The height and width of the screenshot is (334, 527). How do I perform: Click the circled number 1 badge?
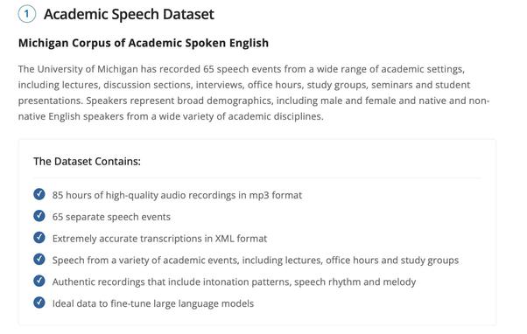[26, 14]
